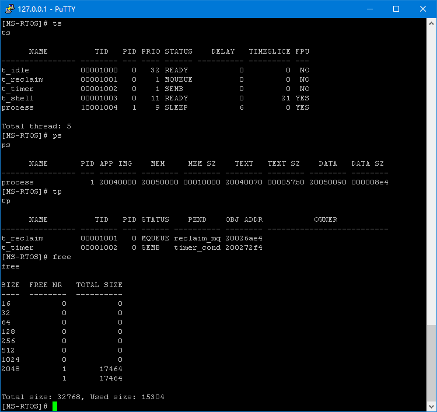437x412 pixels.
Task: Click the TID value '10001004'
Action: [99, 107]
